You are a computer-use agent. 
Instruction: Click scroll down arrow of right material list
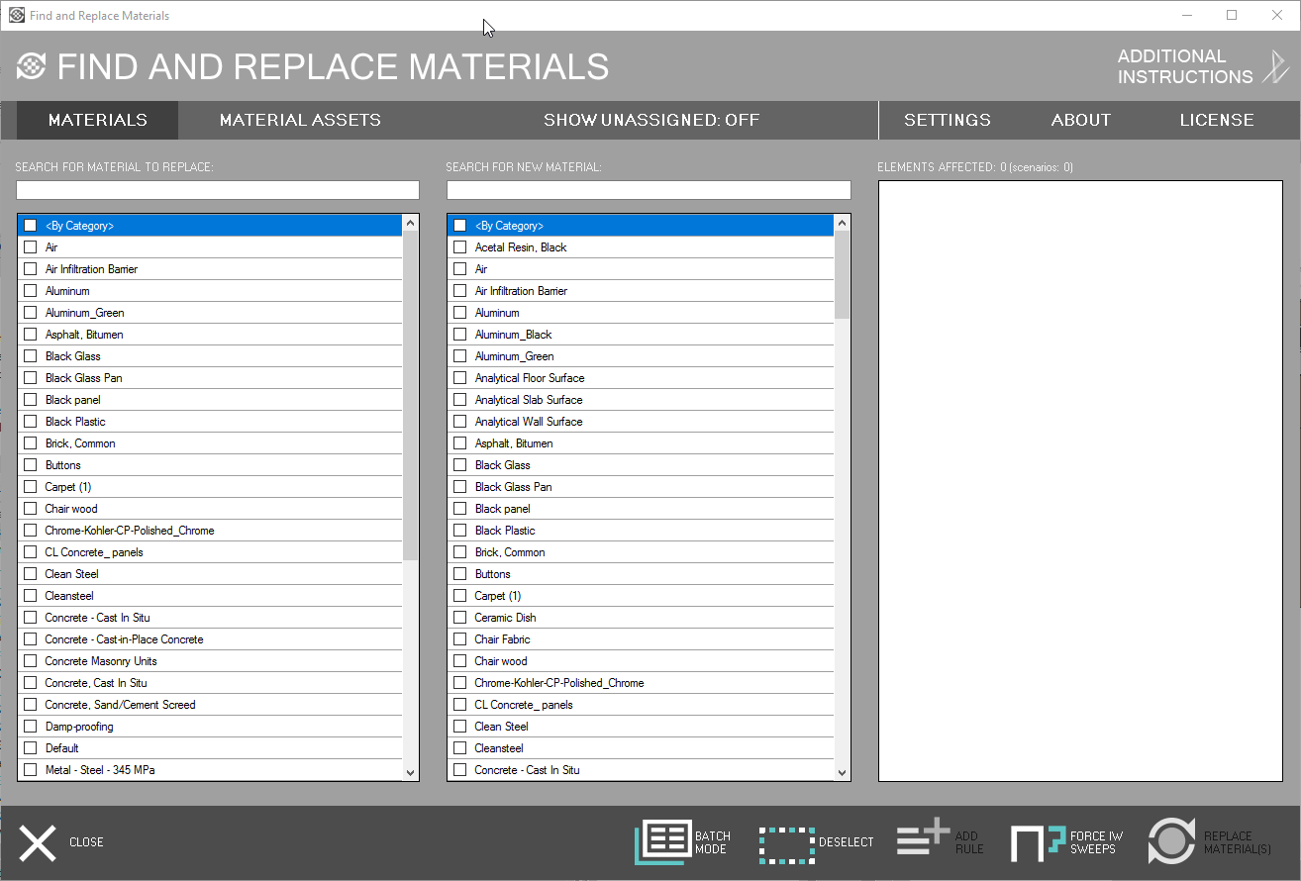click(842, 772)
